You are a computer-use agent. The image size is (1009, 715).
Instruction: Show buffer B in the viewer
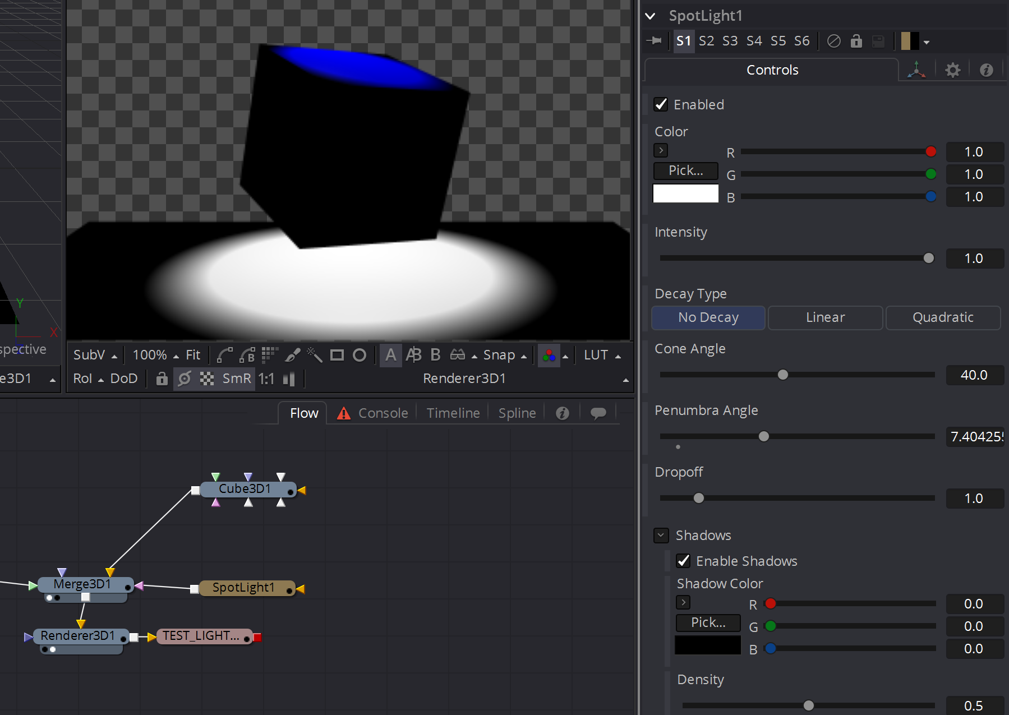[x=435, y=355]
